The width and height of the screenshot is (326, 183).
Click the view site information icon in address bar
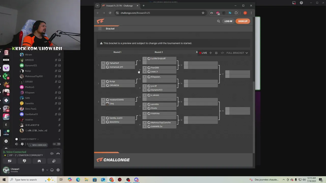[117, 13]
